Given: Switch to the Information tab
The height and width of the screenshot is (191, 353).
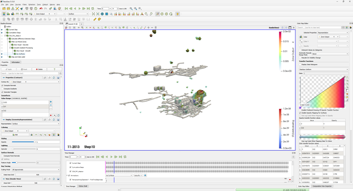Looking at the screenshot, I should 15,62.
